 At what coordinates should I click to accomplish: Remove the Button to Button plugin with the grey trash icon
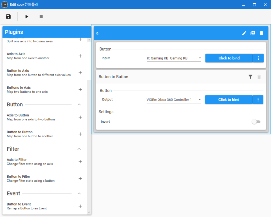(x=259, y=77)
